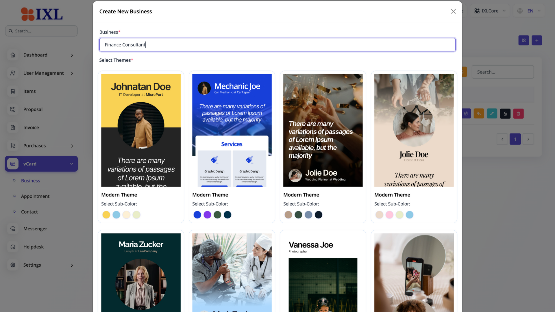Pick purple sub-color for Mechanic Joe theme
The image size is (555, 312).
[x=207, y=215]
